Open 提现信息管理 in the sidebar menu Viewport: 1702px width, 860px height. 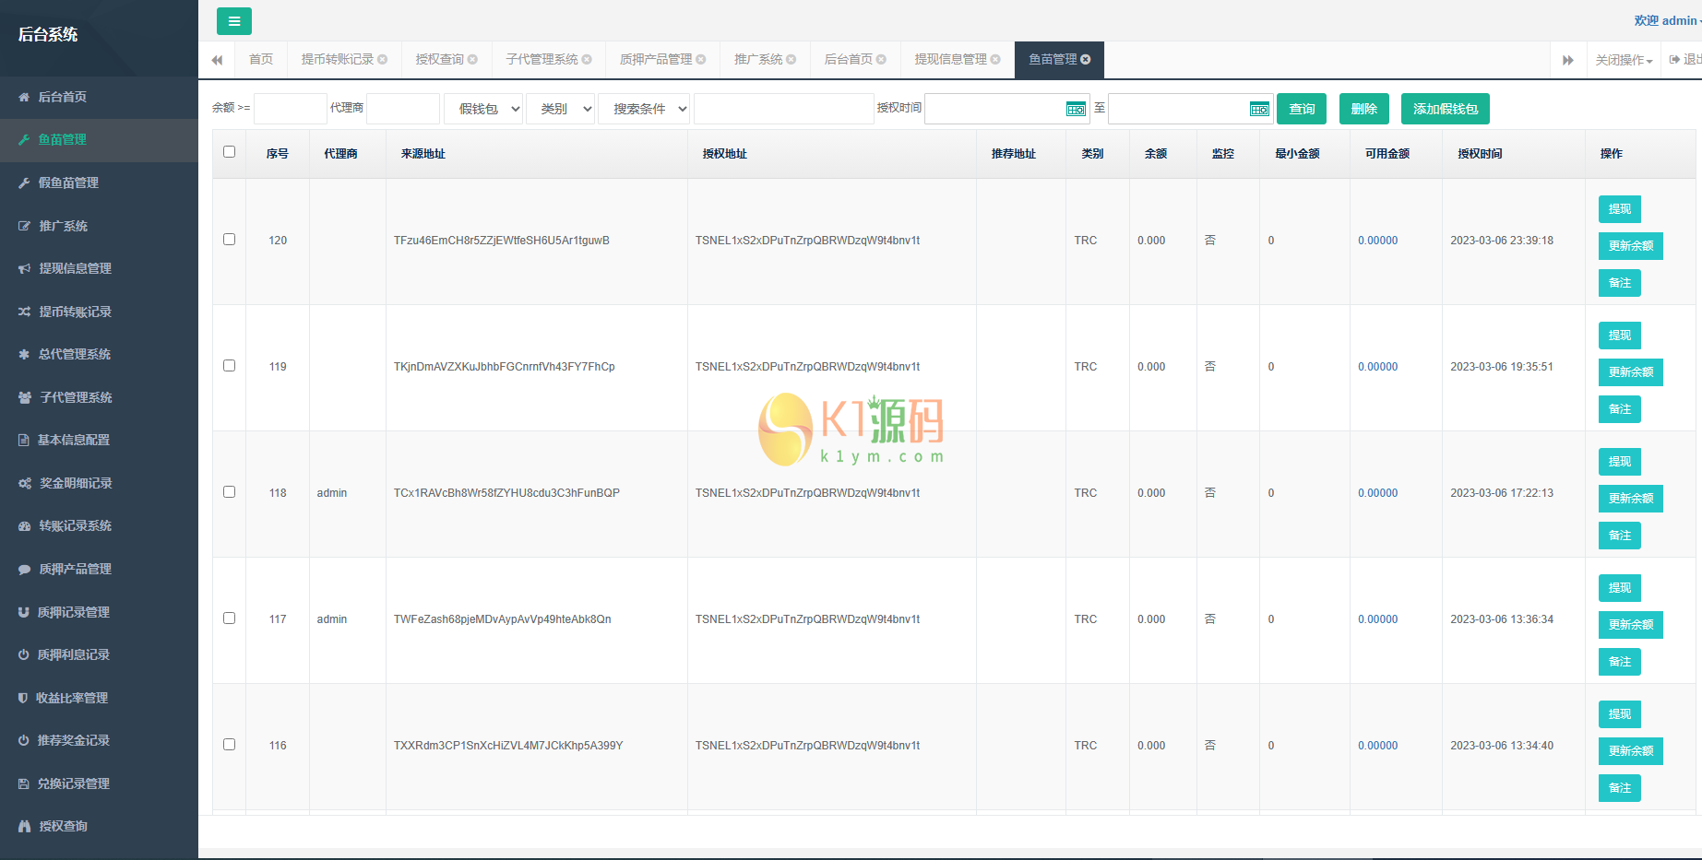point(75,268)
